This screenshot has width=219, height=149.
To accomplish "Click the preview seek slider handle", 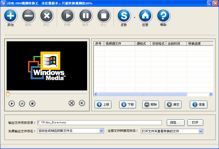I will pos(8,94).
